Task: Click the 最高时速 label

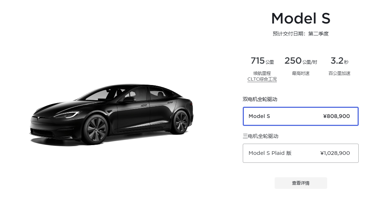Action: click(x=301, y=73)
